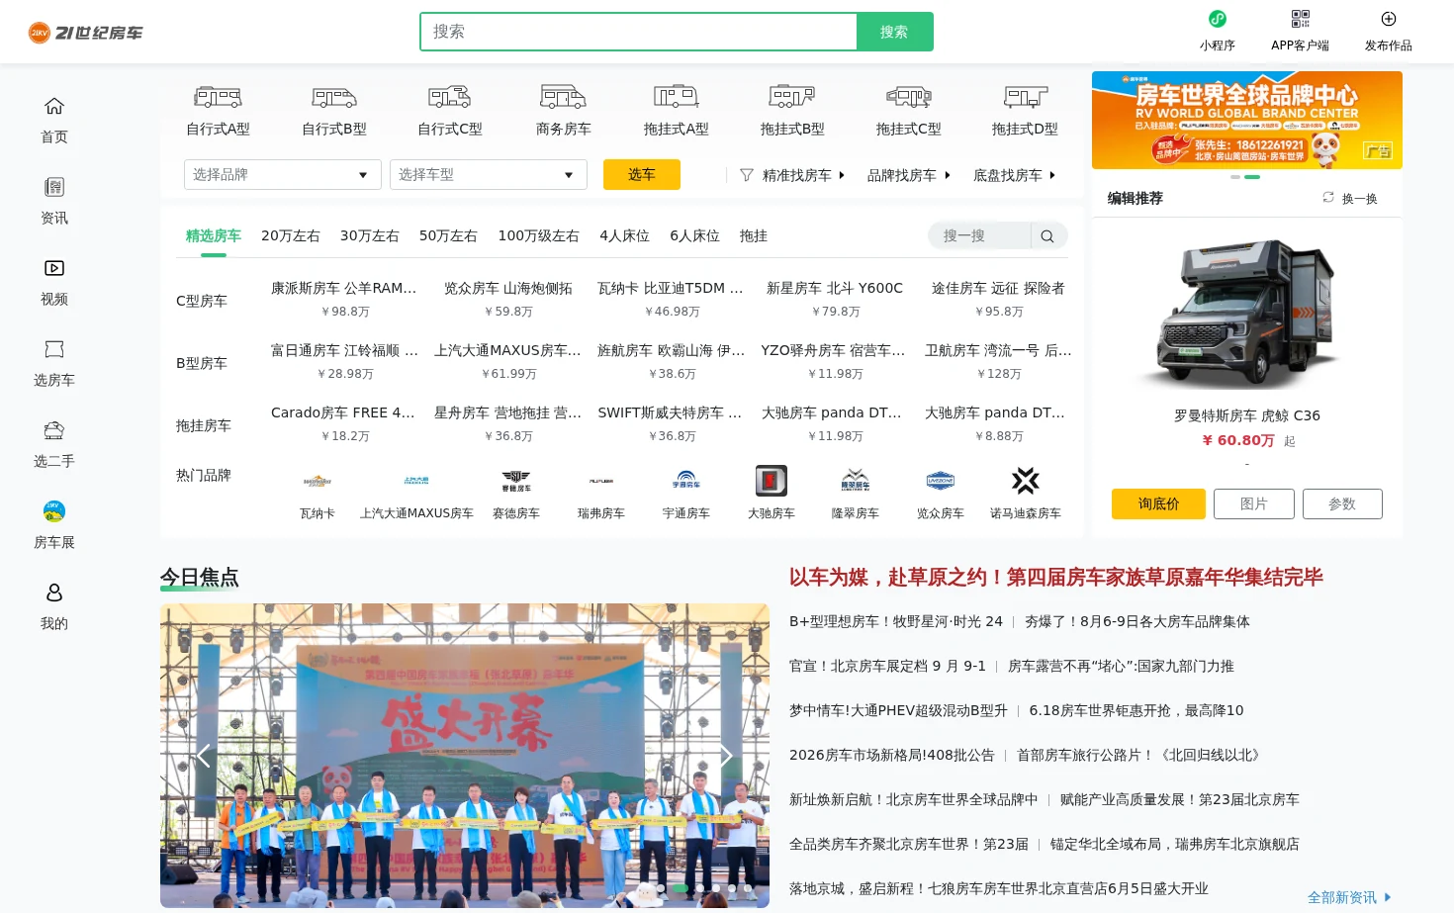This screenshot has width=1454, height=913.
Task: Open 房车展 expo sidebar item
Action: point(54,525)
